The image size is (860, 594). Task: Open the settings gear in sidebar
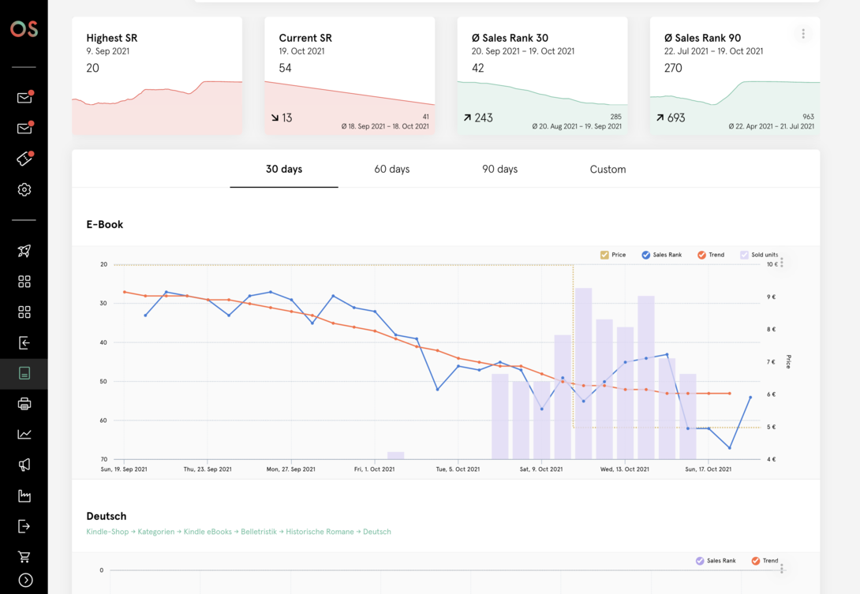[x=24, y=190]
